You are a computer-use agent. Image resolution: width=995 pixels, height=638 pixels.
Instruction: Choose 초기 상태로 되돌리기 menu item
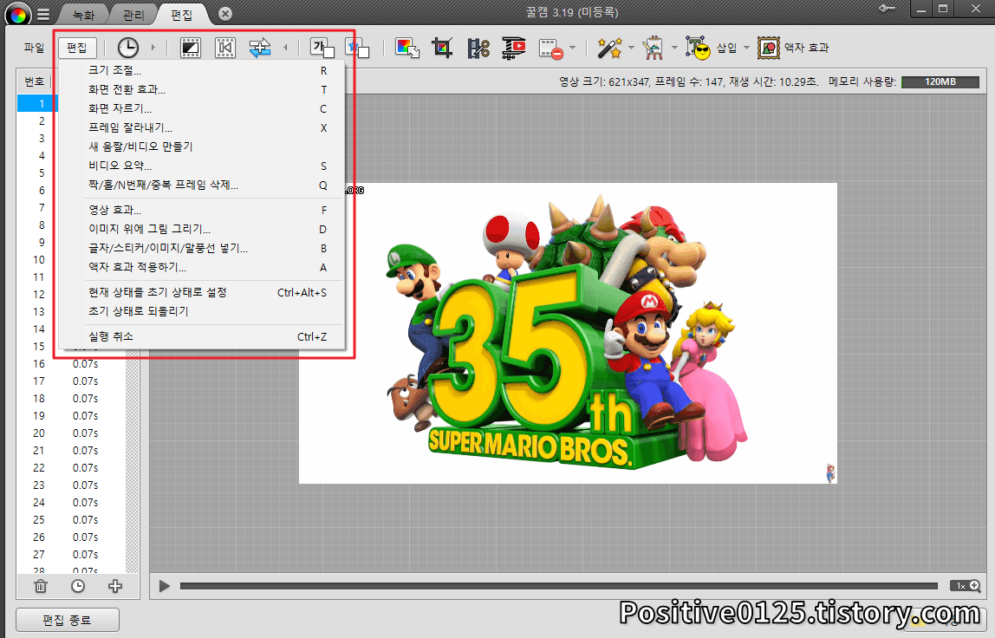[x=202, y=311]
